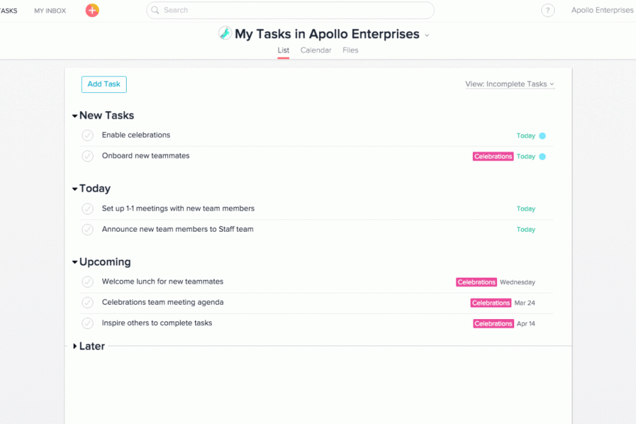636x424 pixels.
Task: Mark Enable celebrations task complete
Action: pyautogui.click(x=87, y=135)
